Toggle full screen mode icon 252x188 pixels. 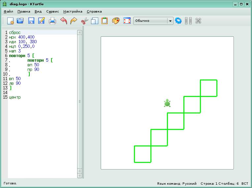point(127,21)
